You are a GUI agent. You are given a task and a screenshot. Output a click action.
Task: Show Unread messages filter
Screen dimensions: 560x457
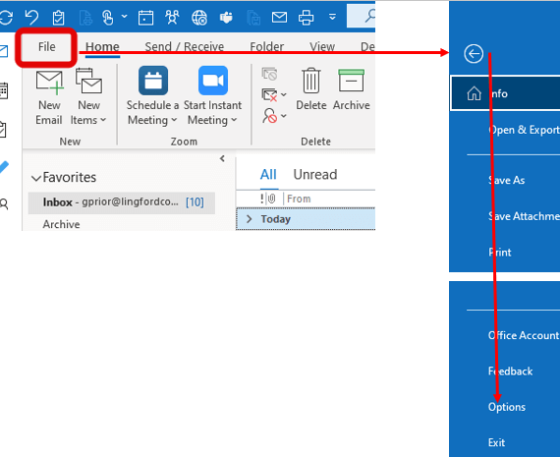[315, 175]
